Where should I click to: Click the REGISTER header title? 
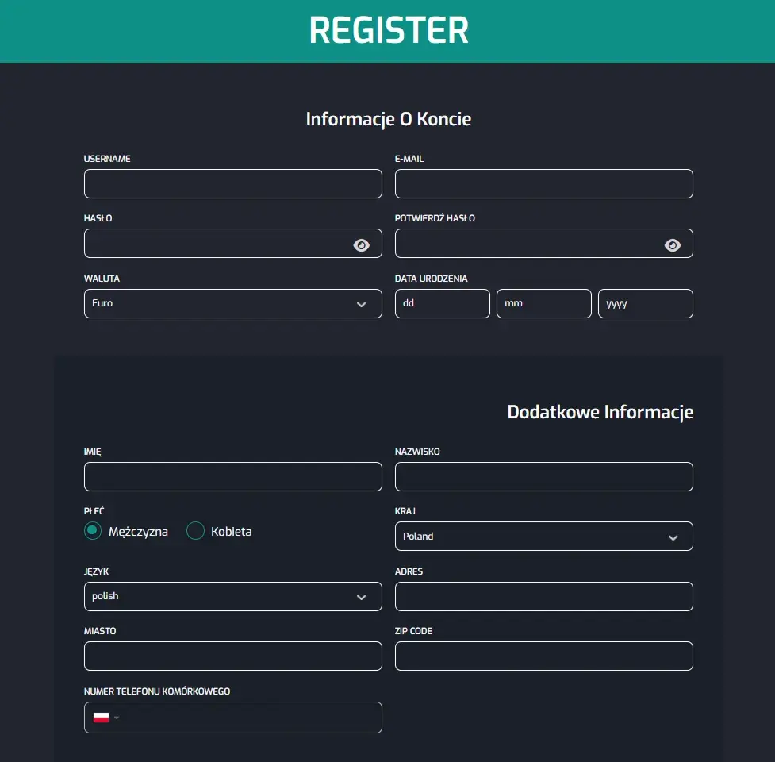pos(389,30)
